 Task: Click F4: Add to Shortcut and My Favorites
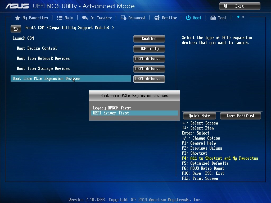(220, 158)
